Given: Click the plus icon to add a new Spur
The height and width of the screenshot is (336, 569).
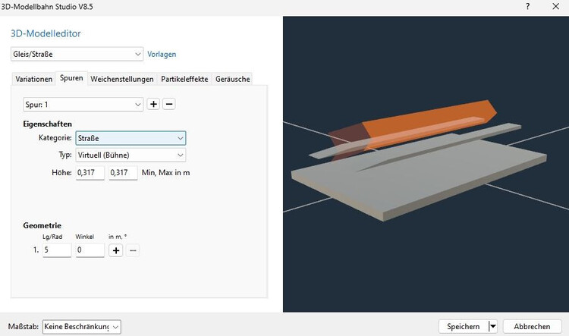Looking at the screenshot, I should [x=153, y=104].
